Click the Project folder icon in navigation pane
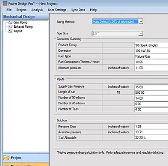Screen dimensions: 168x166 pyautogui.click(x=6, y=158)
